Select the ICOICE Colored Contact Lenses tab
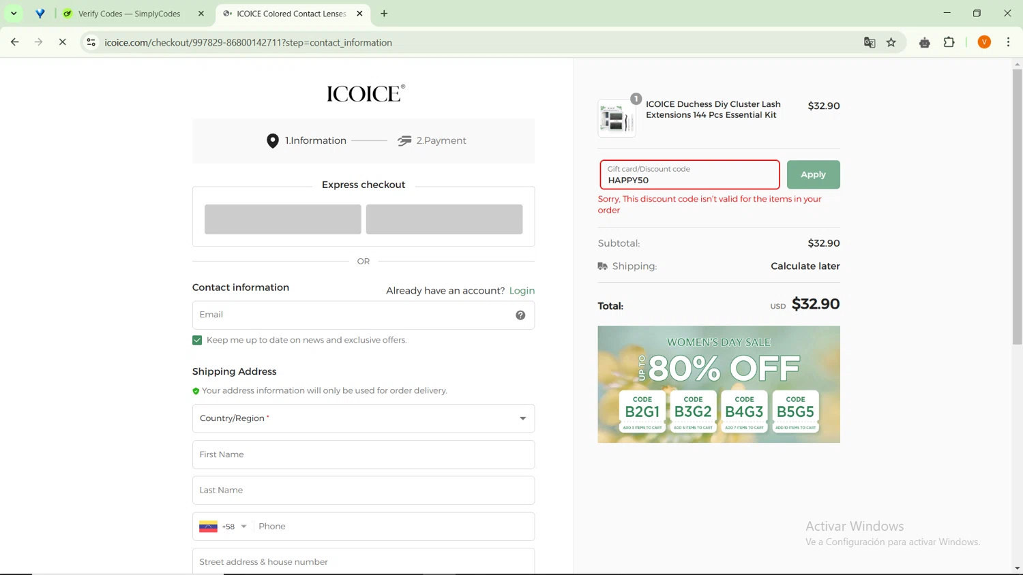This screenshot has width=1023, height=575. point(291,14)
